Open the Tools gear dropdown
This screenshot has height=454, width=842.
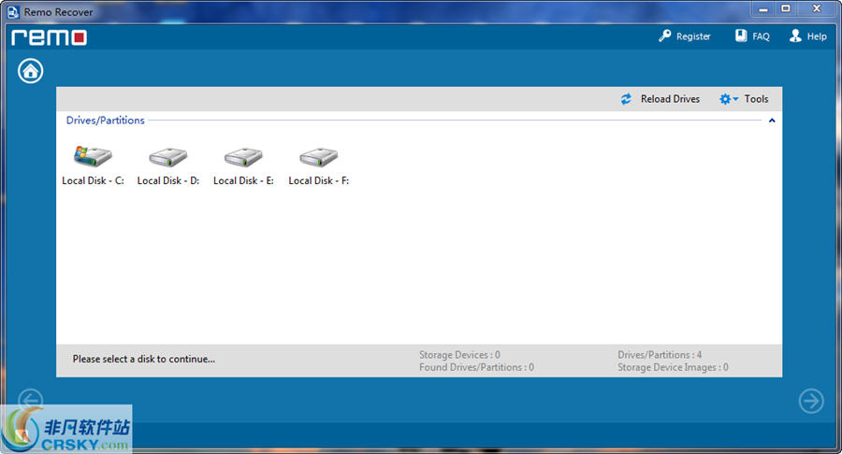pyautogui.click(x=729, y=99)
